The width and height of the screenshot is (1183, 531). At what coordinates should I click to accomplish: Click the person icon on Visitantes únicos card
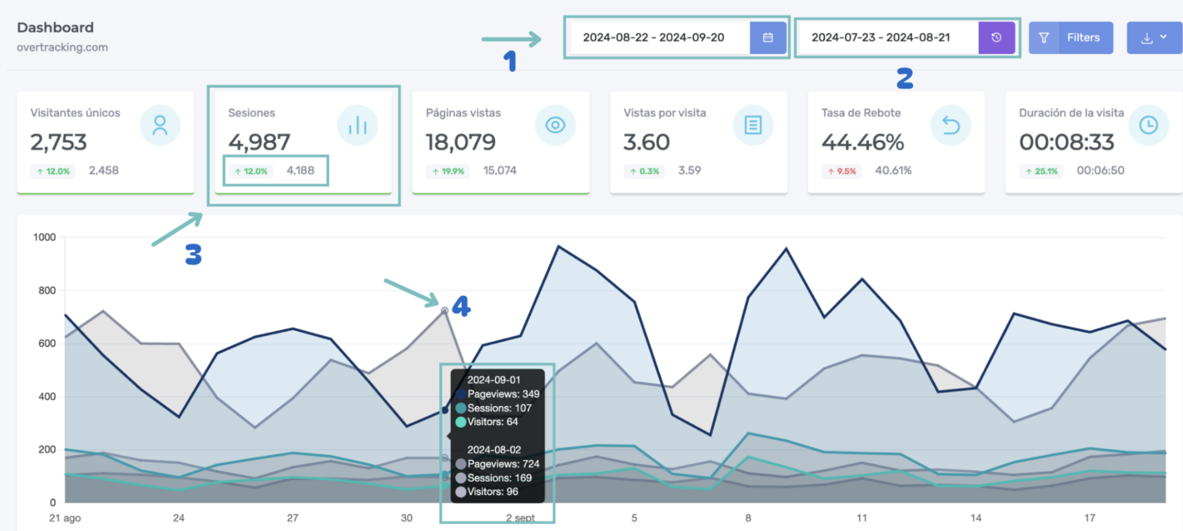[160, 125]
